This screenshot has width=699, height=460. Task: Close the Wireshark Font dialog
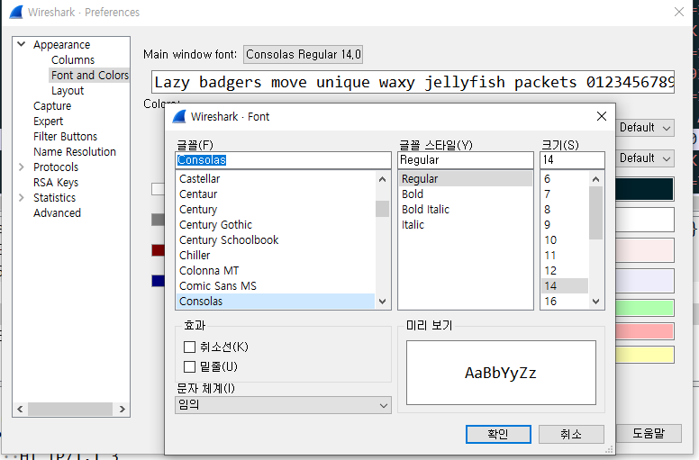coord(602,116)
